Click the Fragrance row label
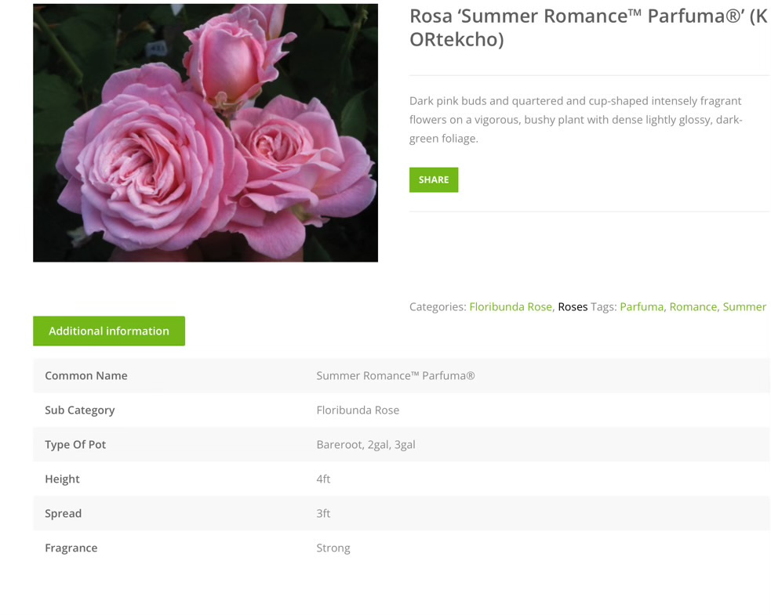 pyautogui.click(x=71, y=548)
